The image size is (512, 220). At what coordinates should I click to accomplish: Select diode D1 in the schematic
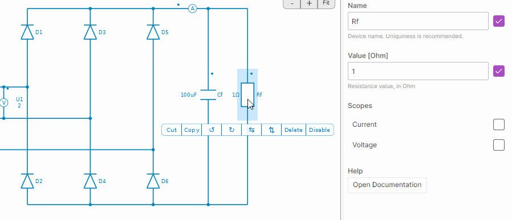tap(27, 32)
